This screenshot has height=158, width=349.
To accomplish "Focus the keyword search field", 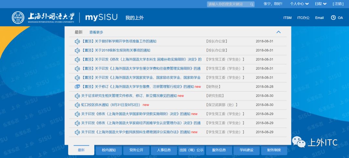I will pyautogui.click(x=231, y=4).
